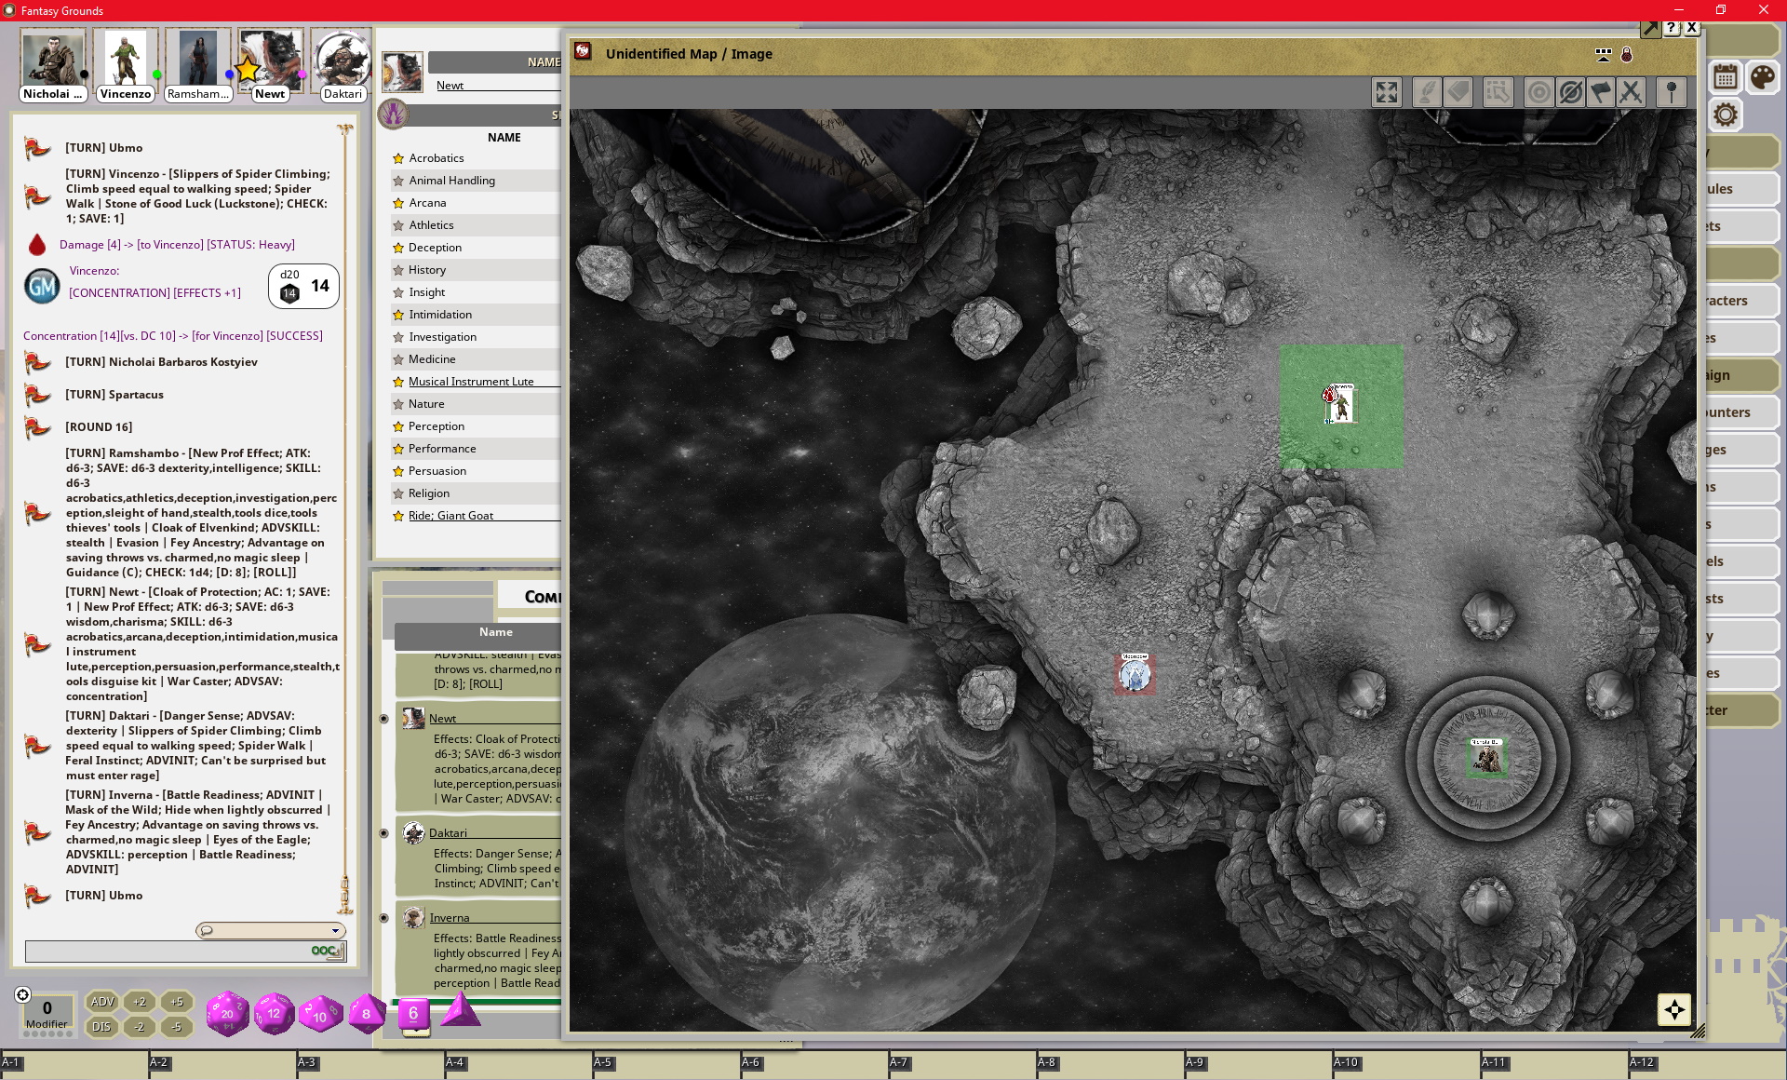Toggle the ADV modifier button
Viewport: 1787px width, 1080px height.
102,1002
